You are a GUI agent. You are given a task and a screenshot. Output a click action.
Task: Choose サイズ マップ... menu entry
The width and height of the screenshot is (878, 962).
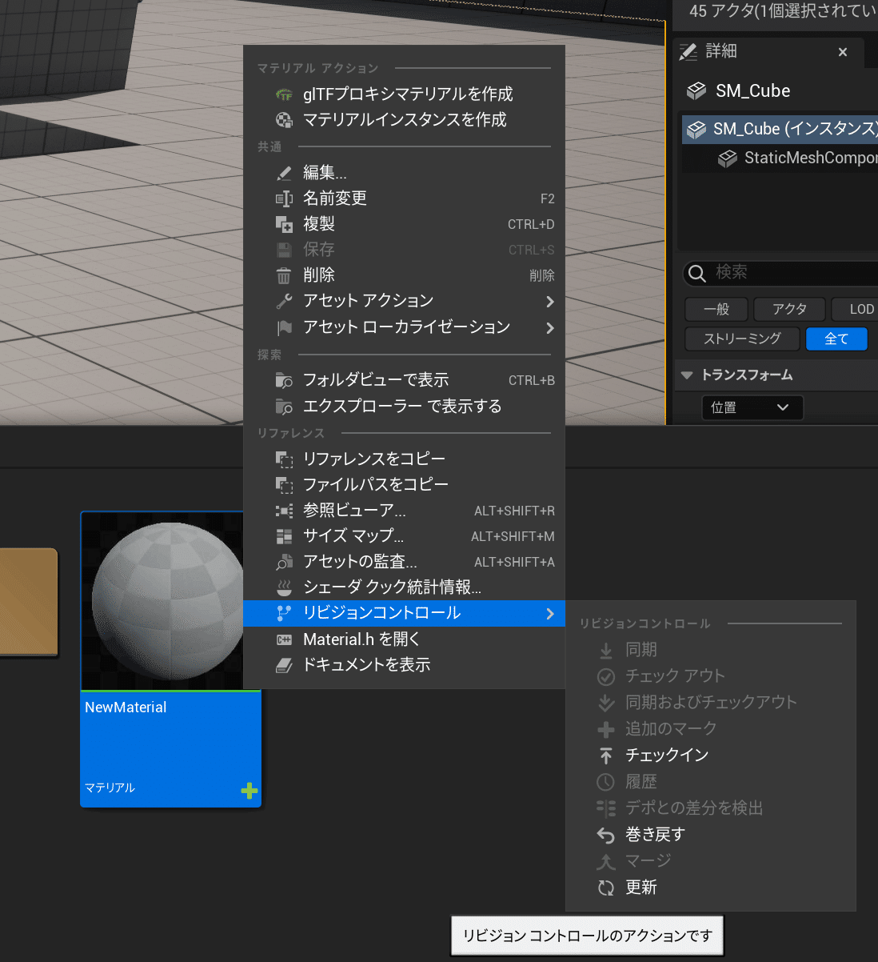click(404, 536)
